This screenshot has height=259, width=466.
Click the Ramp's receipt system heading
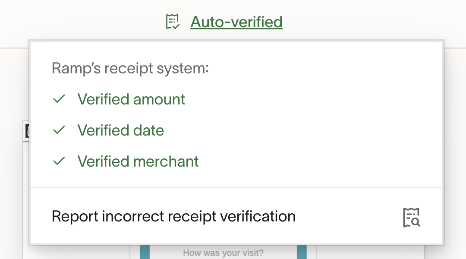[129, 68]
